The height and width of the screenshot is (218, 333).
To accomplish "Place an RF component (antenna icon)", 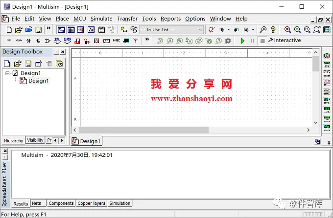I will [x=136, y=41].
